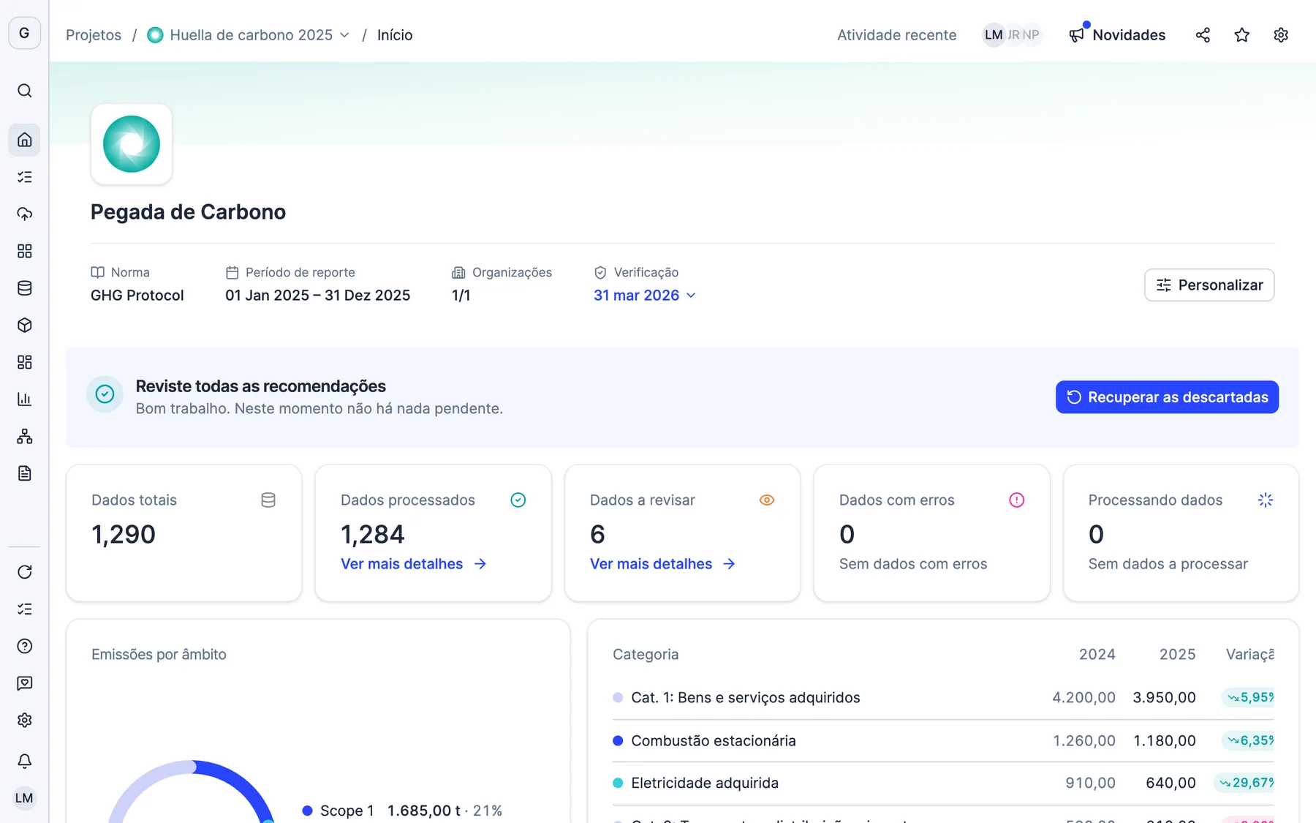The image size is (1316, 823).
Task: Go to Home icon in sidebar
Action: click(24, 140)
